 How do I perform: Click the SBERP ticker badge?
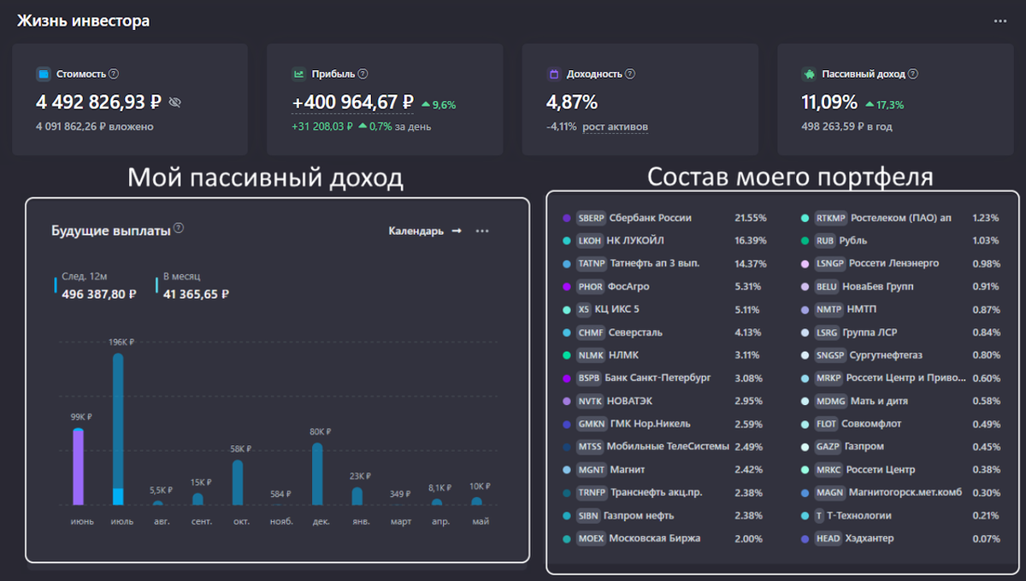tap(592, 218)
